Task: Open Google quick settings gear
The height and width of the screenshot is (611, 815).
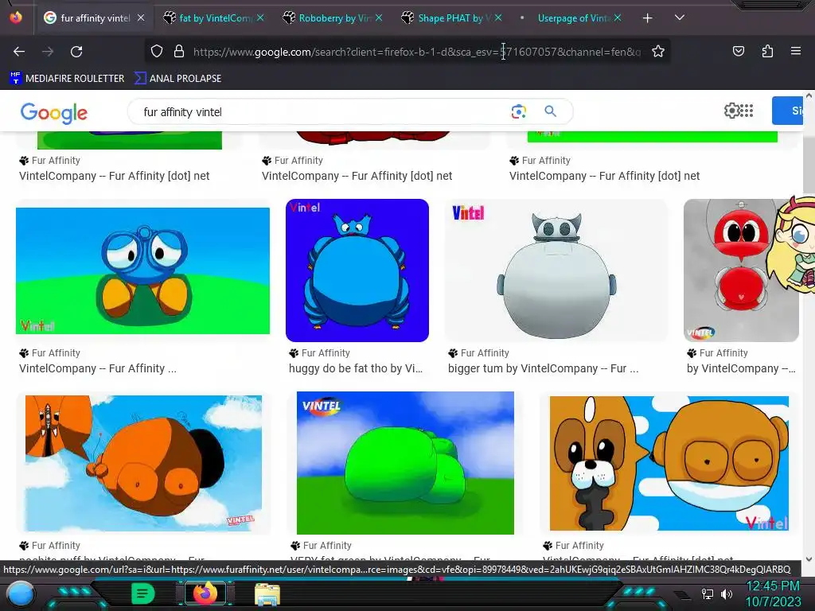Action: click(731, 111)
